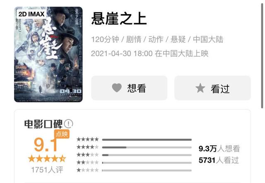This screenshot has width=265, height=183.
Task: Click the 2D IMAX badge on poster
Action: (31, 14)
